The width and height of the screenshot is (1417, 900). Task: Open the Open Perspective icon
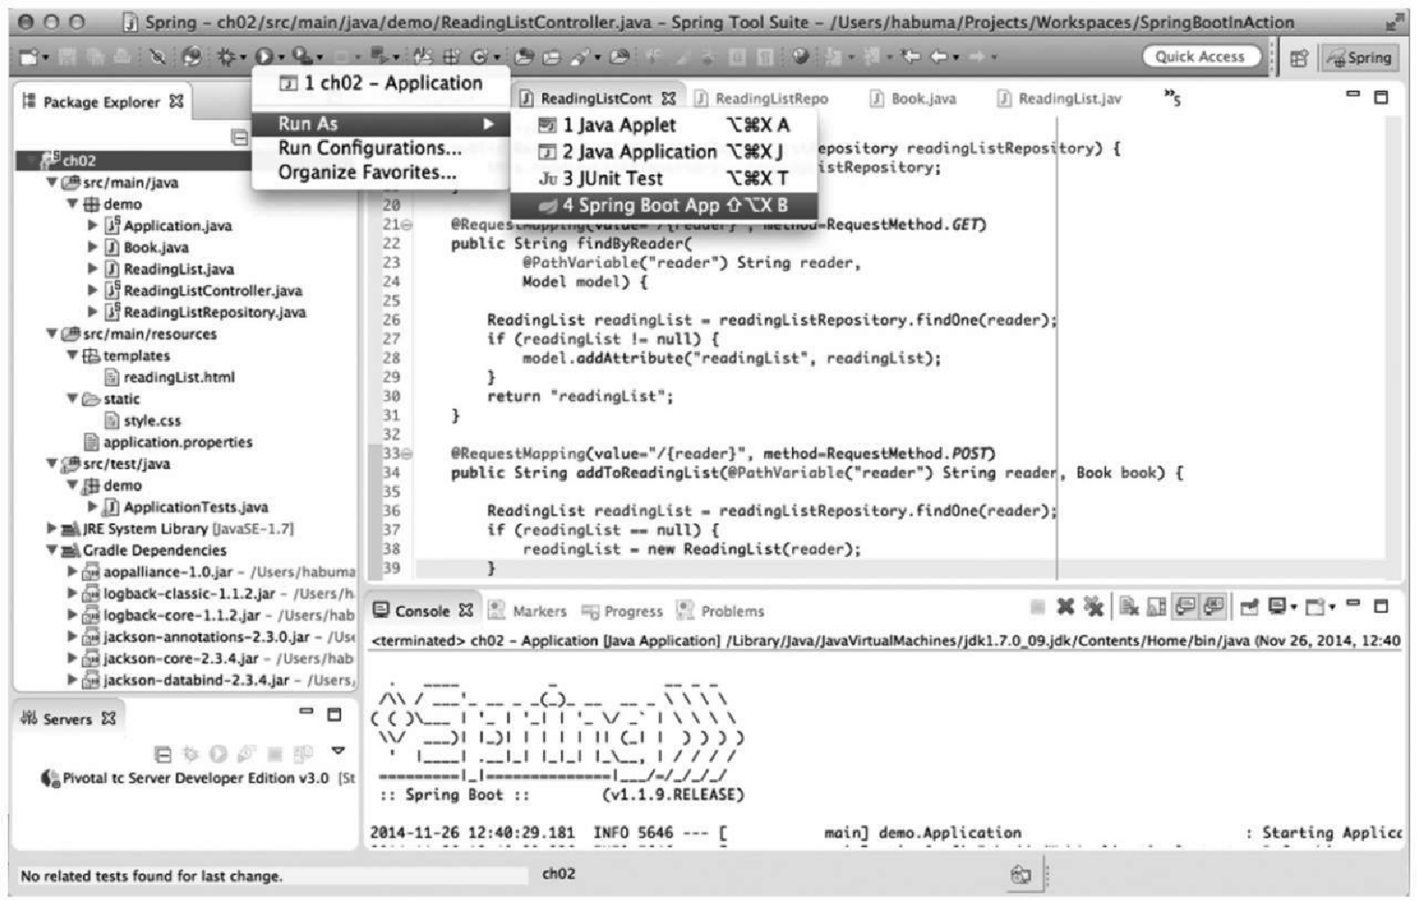(x=1299, y=58)
